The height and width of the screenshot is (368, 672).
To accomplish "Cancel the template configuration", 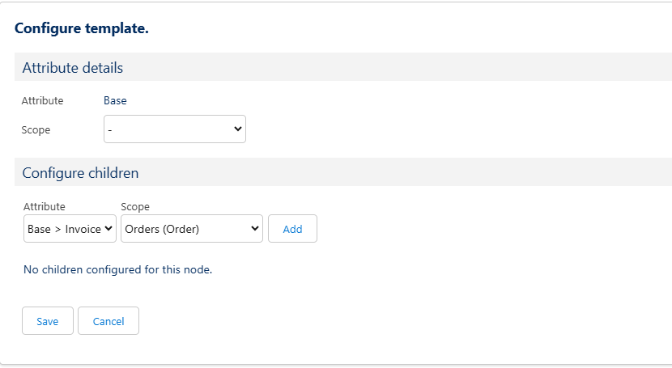I will pyautogui.click(x=108, y=321).
